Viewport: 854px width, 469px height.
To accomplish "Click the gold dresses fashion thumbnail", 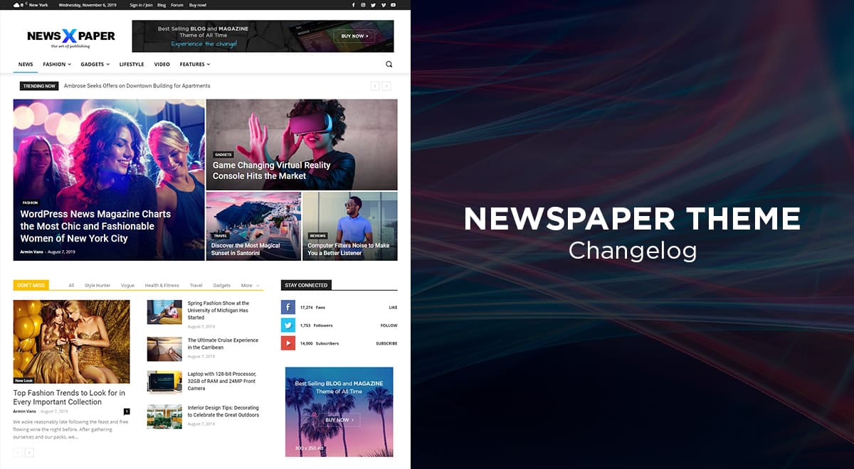I will click(71, 341).
